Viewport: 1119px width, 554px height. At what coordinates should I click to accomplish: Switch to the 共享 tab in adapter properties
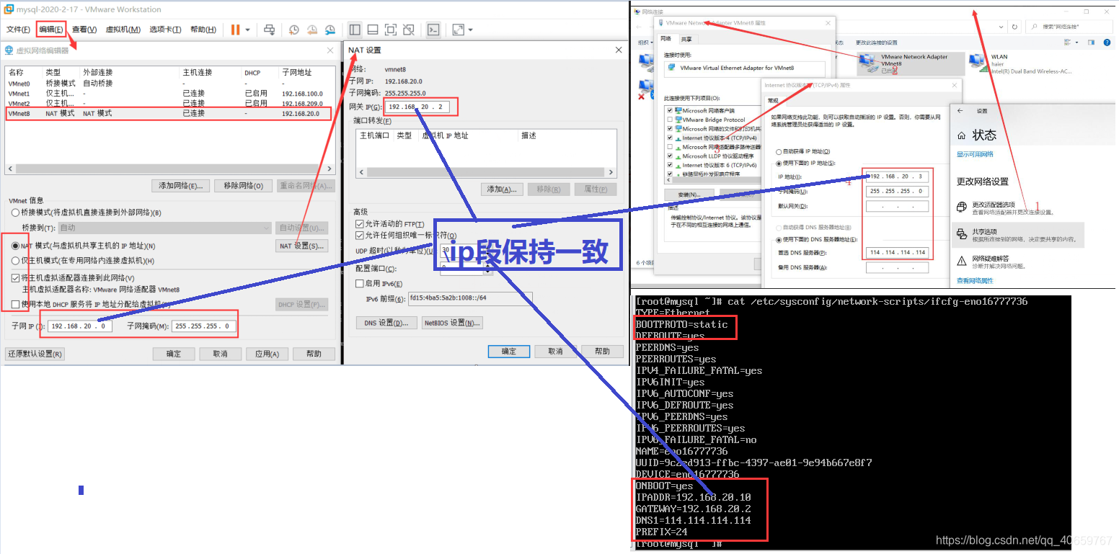click(686, 40)
